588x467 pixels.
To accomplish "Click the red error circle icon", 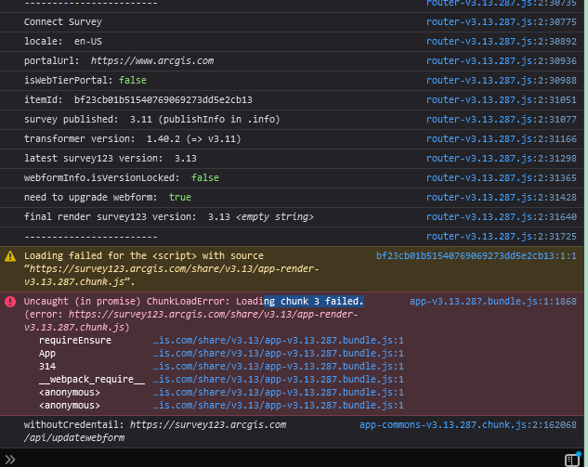I will click(10, 302).
